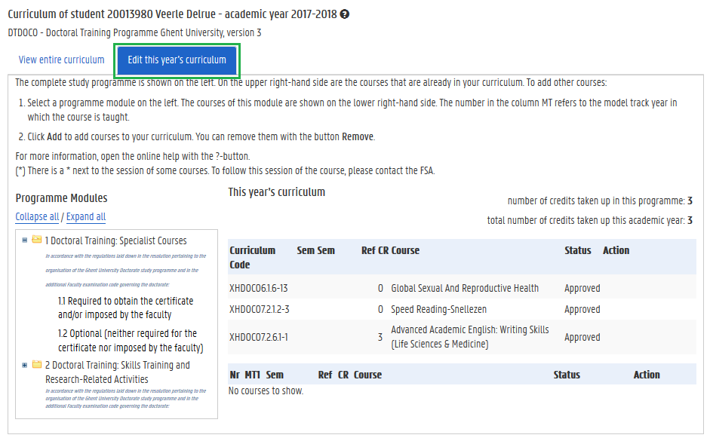Select 1.1 Required to obtain the certificate

pyautogui.click(x=125, y=308)
